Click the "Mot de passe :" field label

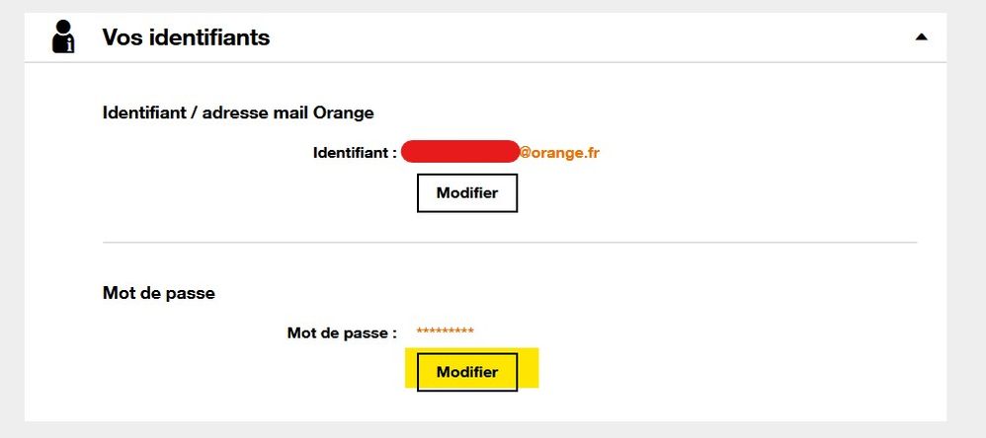pyautogui.click(x=341, y=333)
